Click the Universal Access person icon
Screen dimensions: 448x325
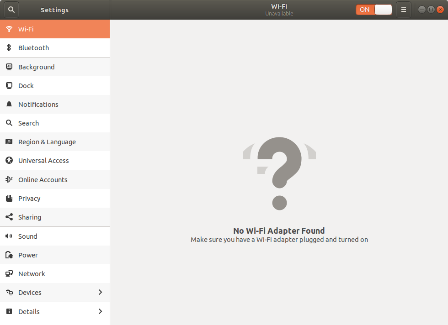coord(9,160)
